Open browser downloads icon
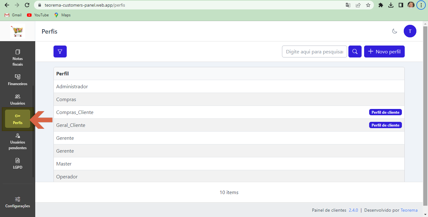 coord(391,5)
